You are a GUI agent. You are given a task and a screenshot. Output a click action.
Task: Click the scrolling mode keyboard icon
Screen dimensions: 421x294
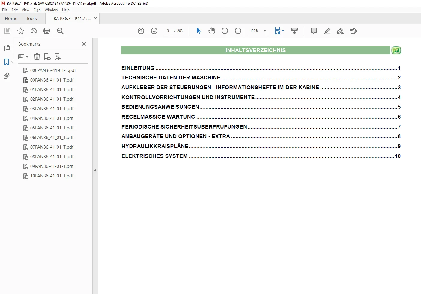tap(294, 31)
